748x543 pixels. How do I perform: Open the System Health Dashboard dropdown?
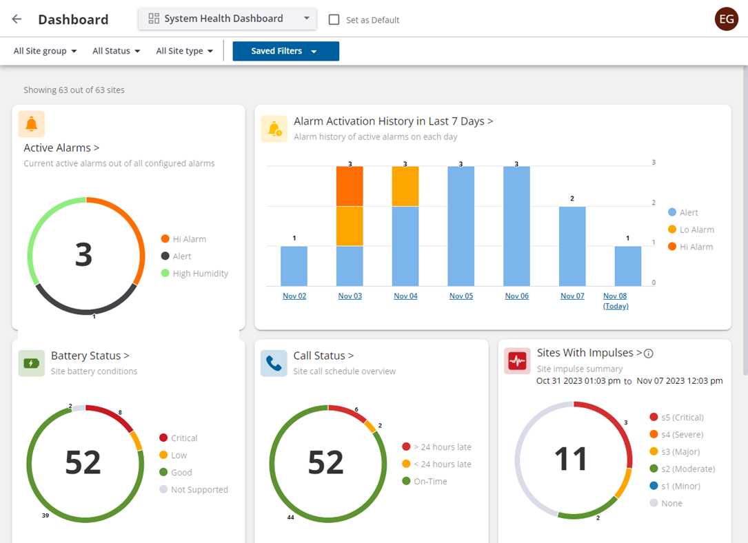tap(228, 19)
